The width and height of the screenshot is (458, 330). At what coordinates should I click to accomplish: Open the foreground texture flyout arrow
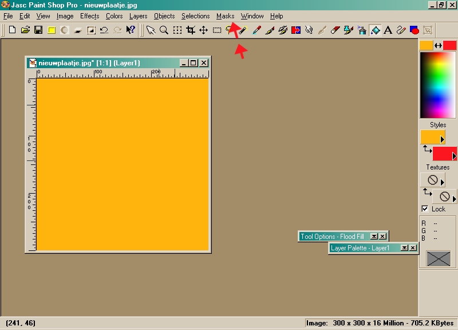(x=442, y=182)
